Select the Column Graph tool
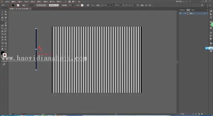 (x=6, y=43)
